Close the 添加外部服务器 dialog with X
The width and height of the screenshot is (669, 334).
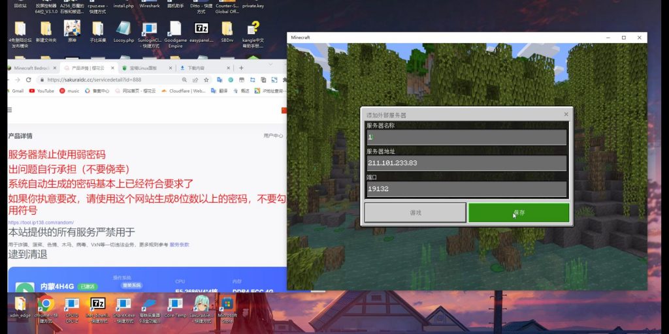[566, 114]
